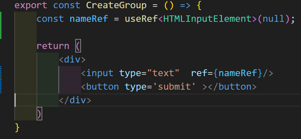Click the closing '</div>' tag
The image size is (301, 139).
pos(75,100)
